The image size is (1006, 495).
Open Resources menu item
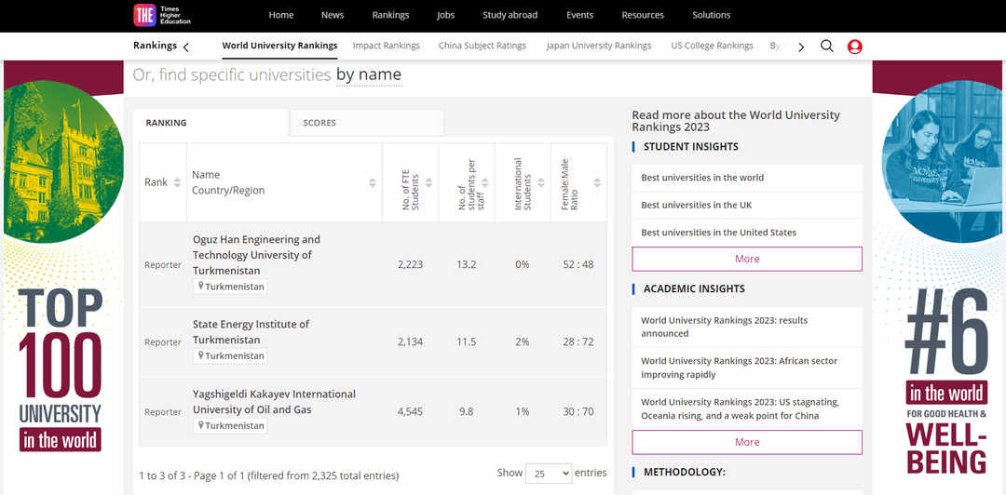click(x=643, y=15)
